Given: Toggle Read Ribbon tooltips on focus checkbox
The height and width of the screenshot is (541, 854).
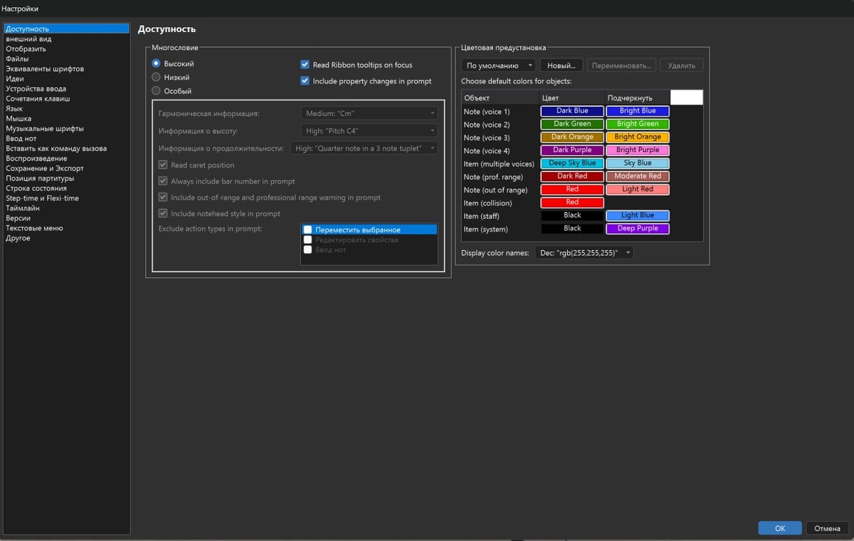Looking at the screenshot, I should point(305,64).
